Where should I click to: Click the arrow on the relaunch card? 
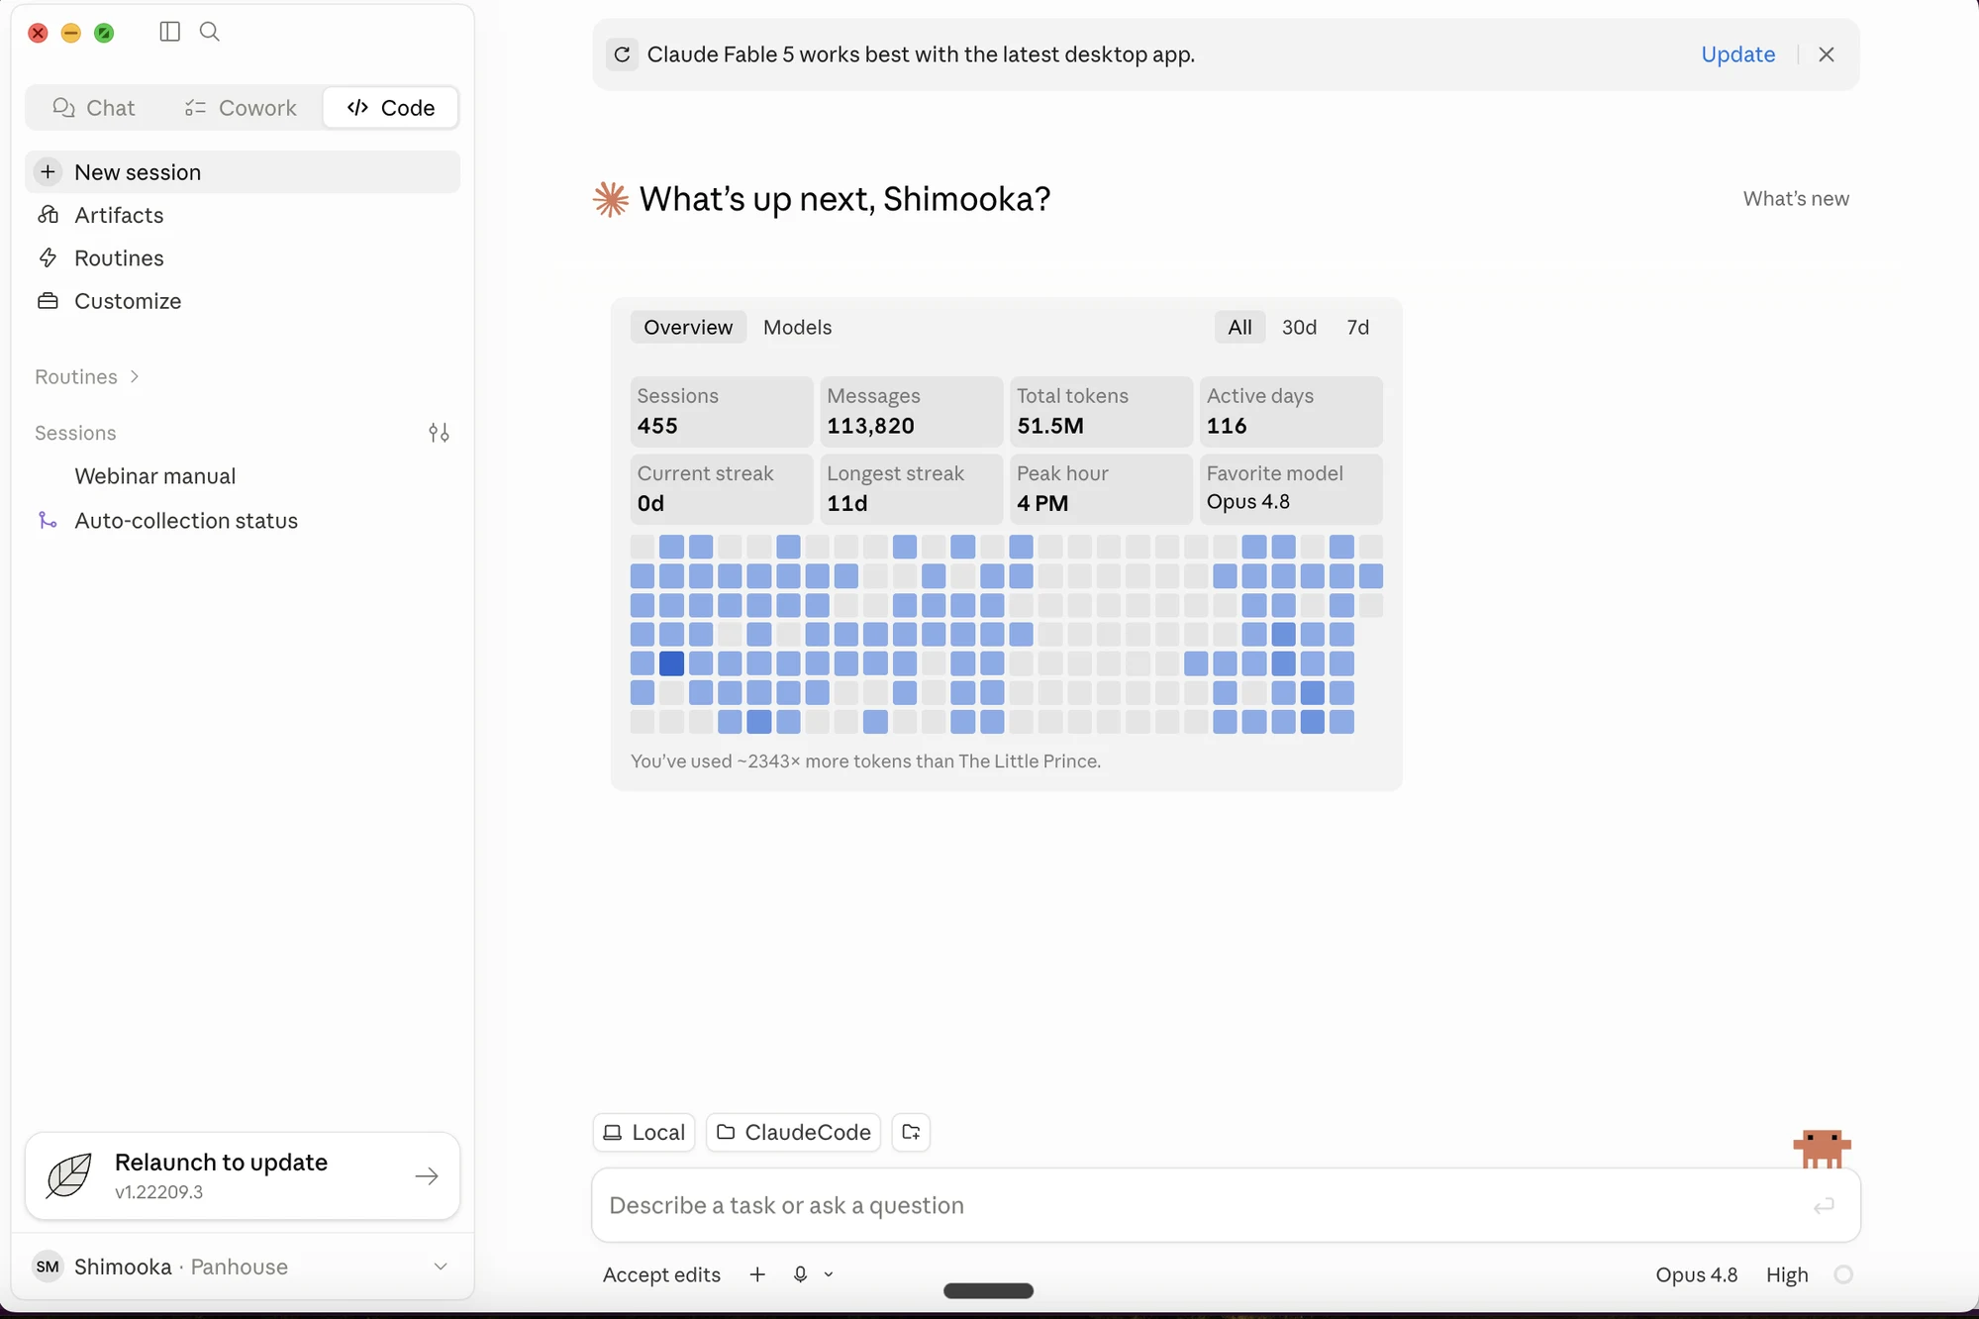tap(427, 1176)
